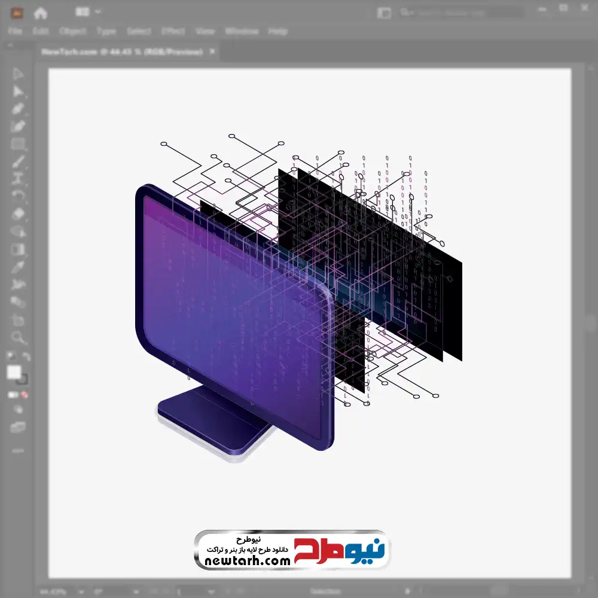Swap fill and stroke colors
This screenshot has height=598, width=598.
[26, 356]
